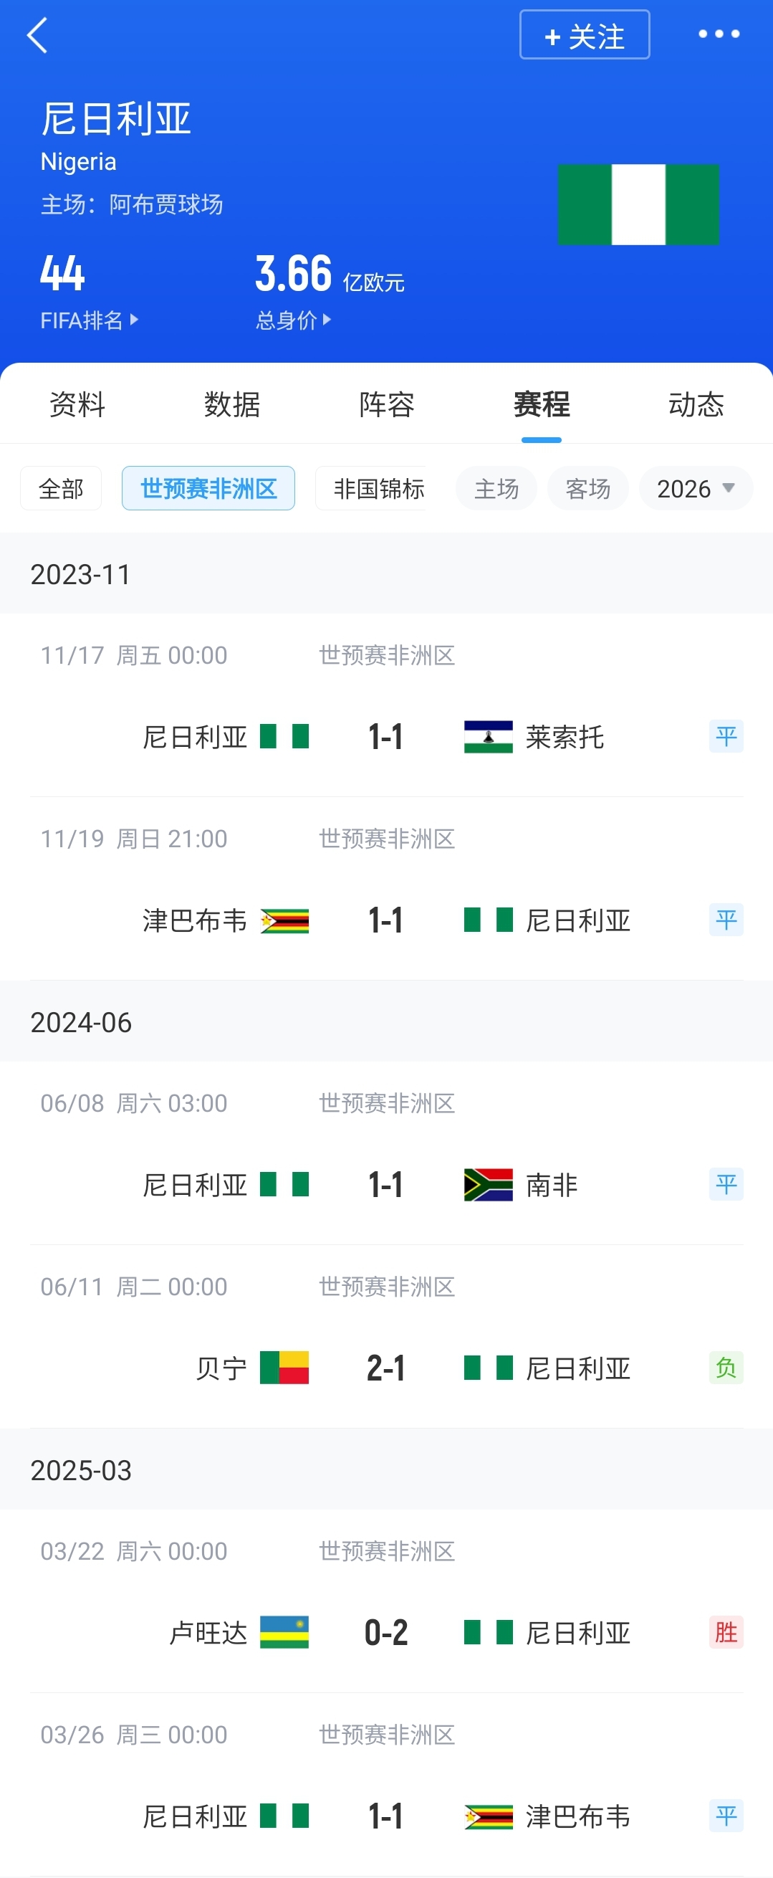Tap Zimbabwe flag in 11/19 match

click(284, 920)
